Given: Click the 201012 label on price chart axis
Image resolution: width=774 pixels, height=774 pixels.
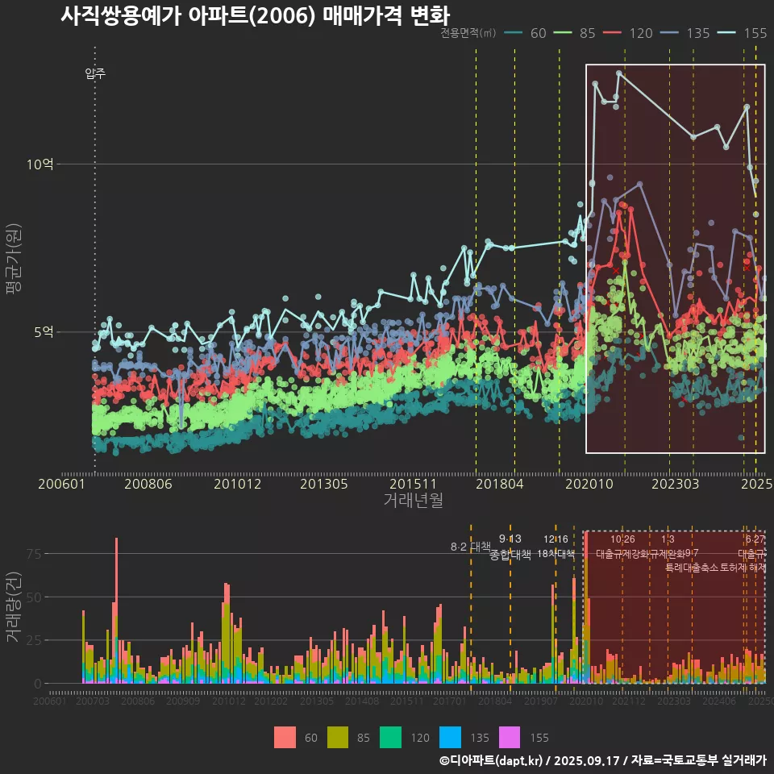Looking at the screenshot, I should pyautogui.click(x=237, y=484).
